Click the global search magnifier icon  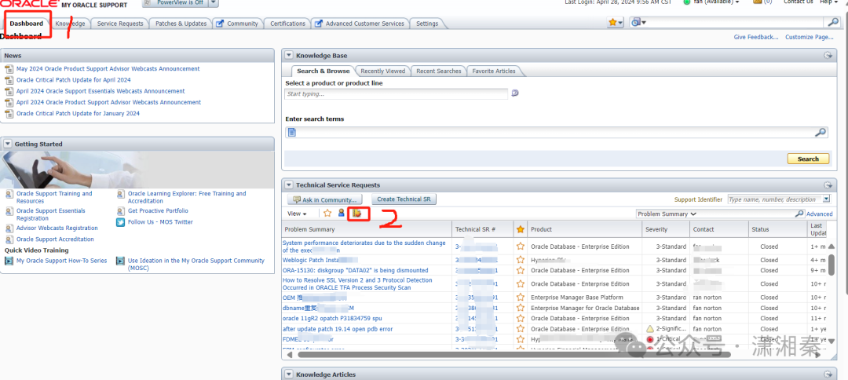833,22
